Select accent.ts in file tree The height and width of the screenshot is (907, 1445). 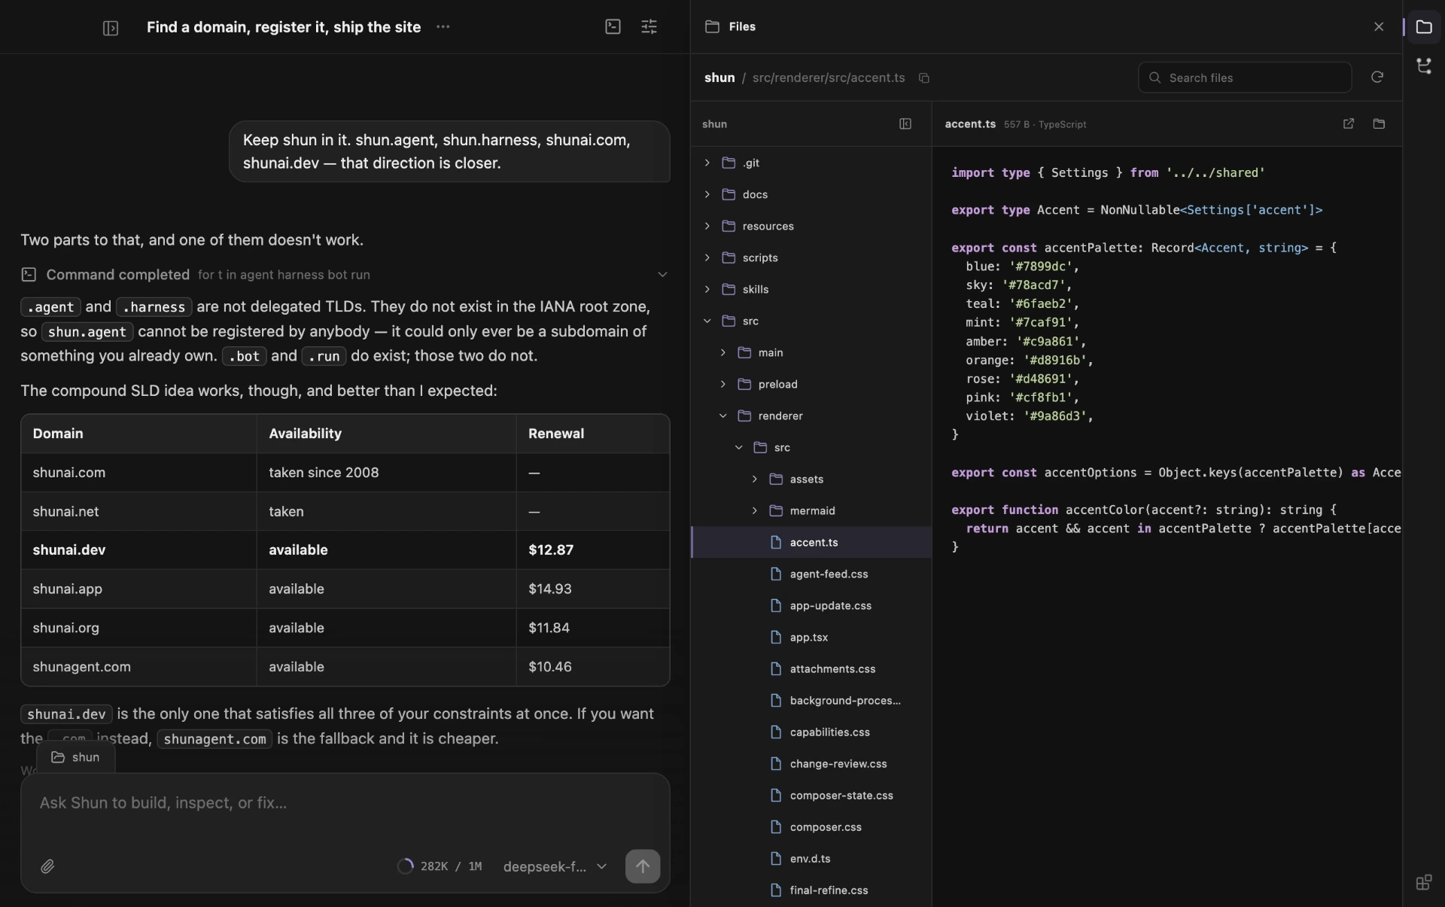(x=811, y=542)
